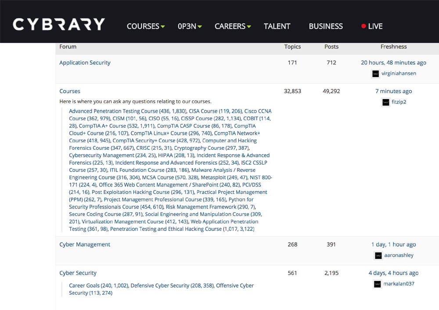Open Office 365 Web Content Management subforum
The width and height of the screenshot is (439, 310).
(169, 185)
